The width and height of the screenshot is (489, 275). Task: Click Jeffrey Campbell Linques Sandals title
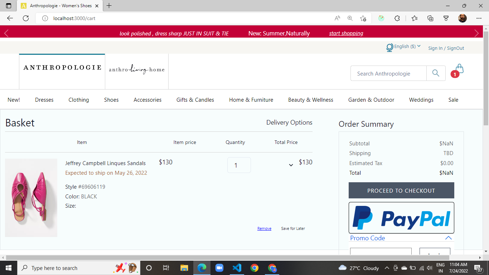coord(105,163)
